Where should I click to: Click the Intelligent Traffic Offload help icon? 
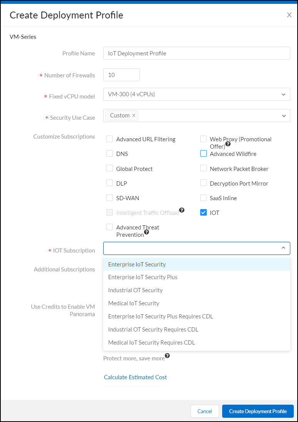[x=182, y=210]
